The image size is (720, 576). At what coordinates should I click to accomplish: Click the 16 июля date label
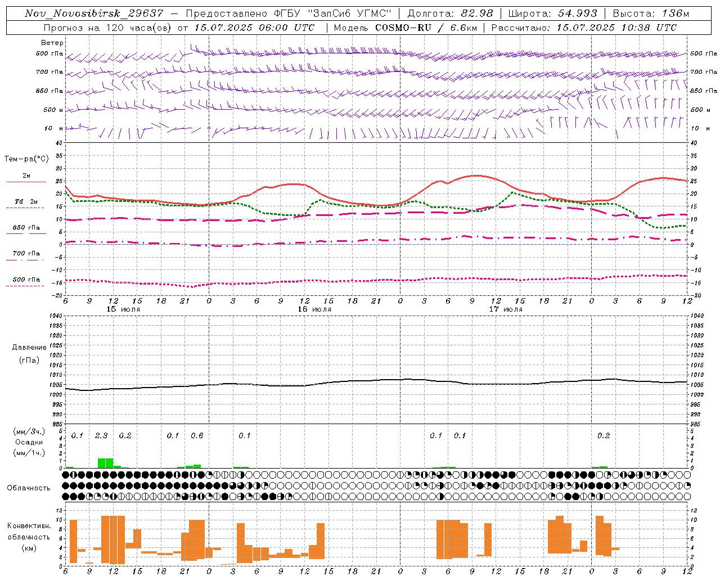point(314,309)
